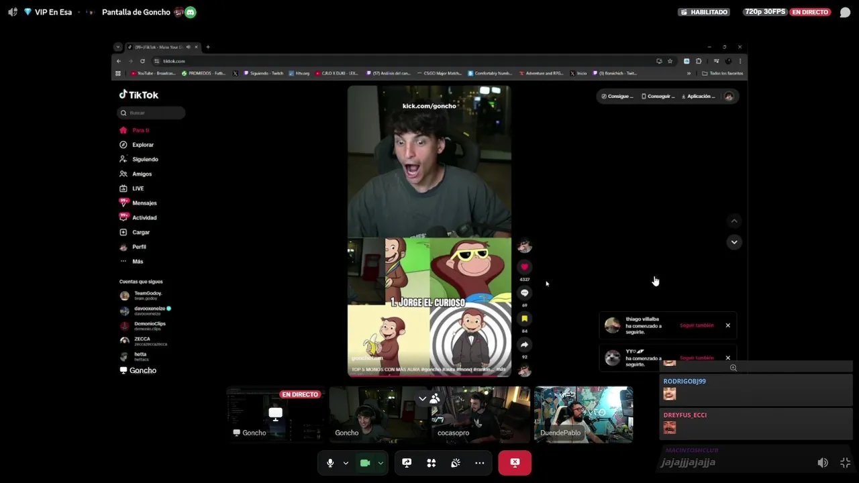
Task: Select Goncho live screen-share thumbnail
Action: click(x=275, y=414)
